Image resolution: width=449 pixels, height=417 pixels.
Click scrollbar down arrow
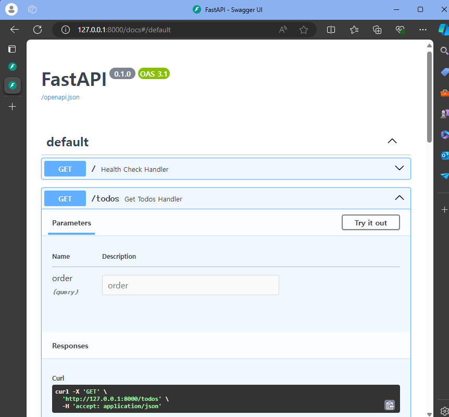click(x=429, y=414)
